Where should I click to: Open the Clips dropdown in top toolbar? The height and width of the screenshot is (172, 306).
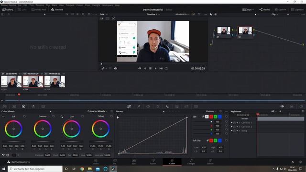click(248, 10)
